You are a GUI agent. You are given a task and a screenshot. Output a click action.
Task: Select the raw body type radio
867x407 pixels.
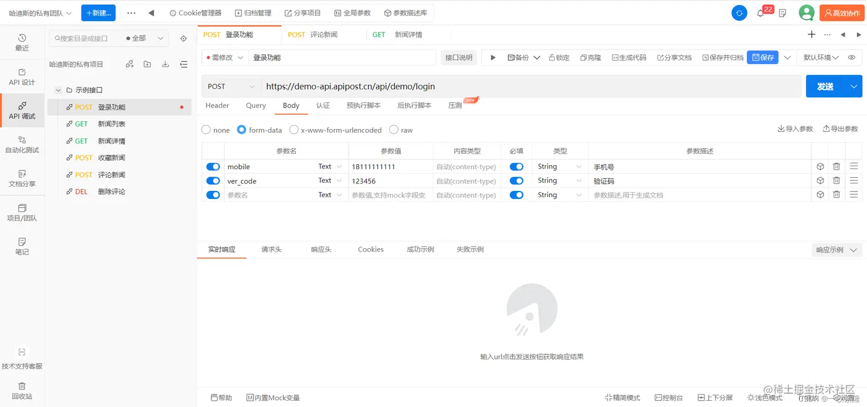pyautogui.click(x=393, y=130)
